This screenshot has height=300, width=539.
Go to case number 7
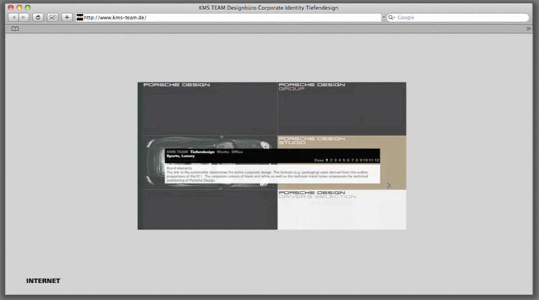click(352, 160)
